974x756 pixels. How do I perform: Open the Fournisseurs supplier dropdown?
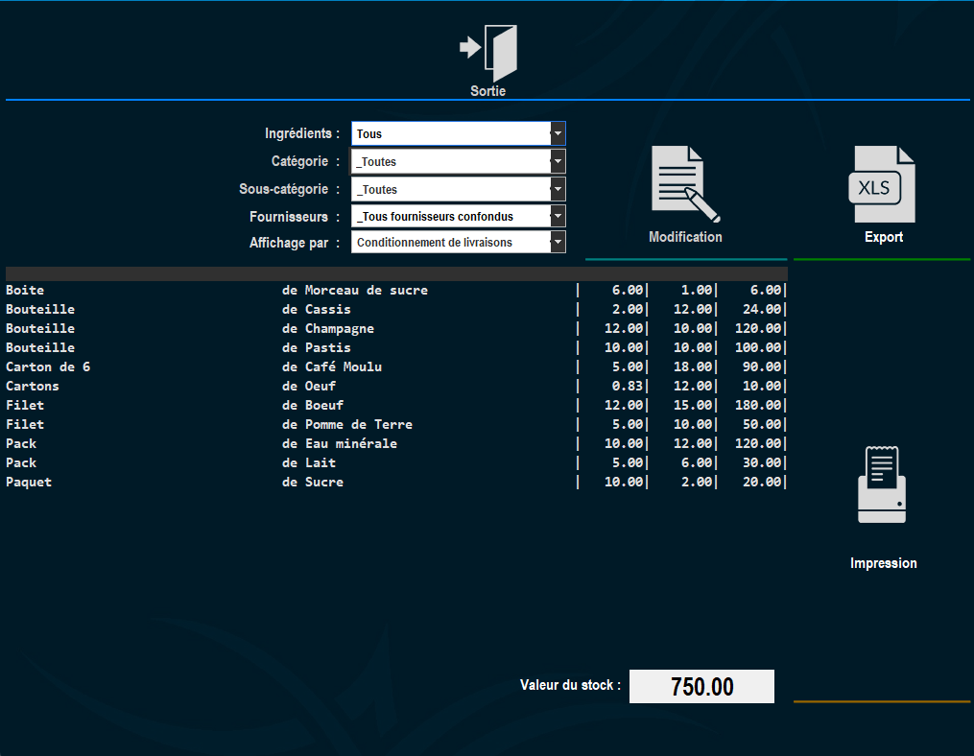(459, 216)
